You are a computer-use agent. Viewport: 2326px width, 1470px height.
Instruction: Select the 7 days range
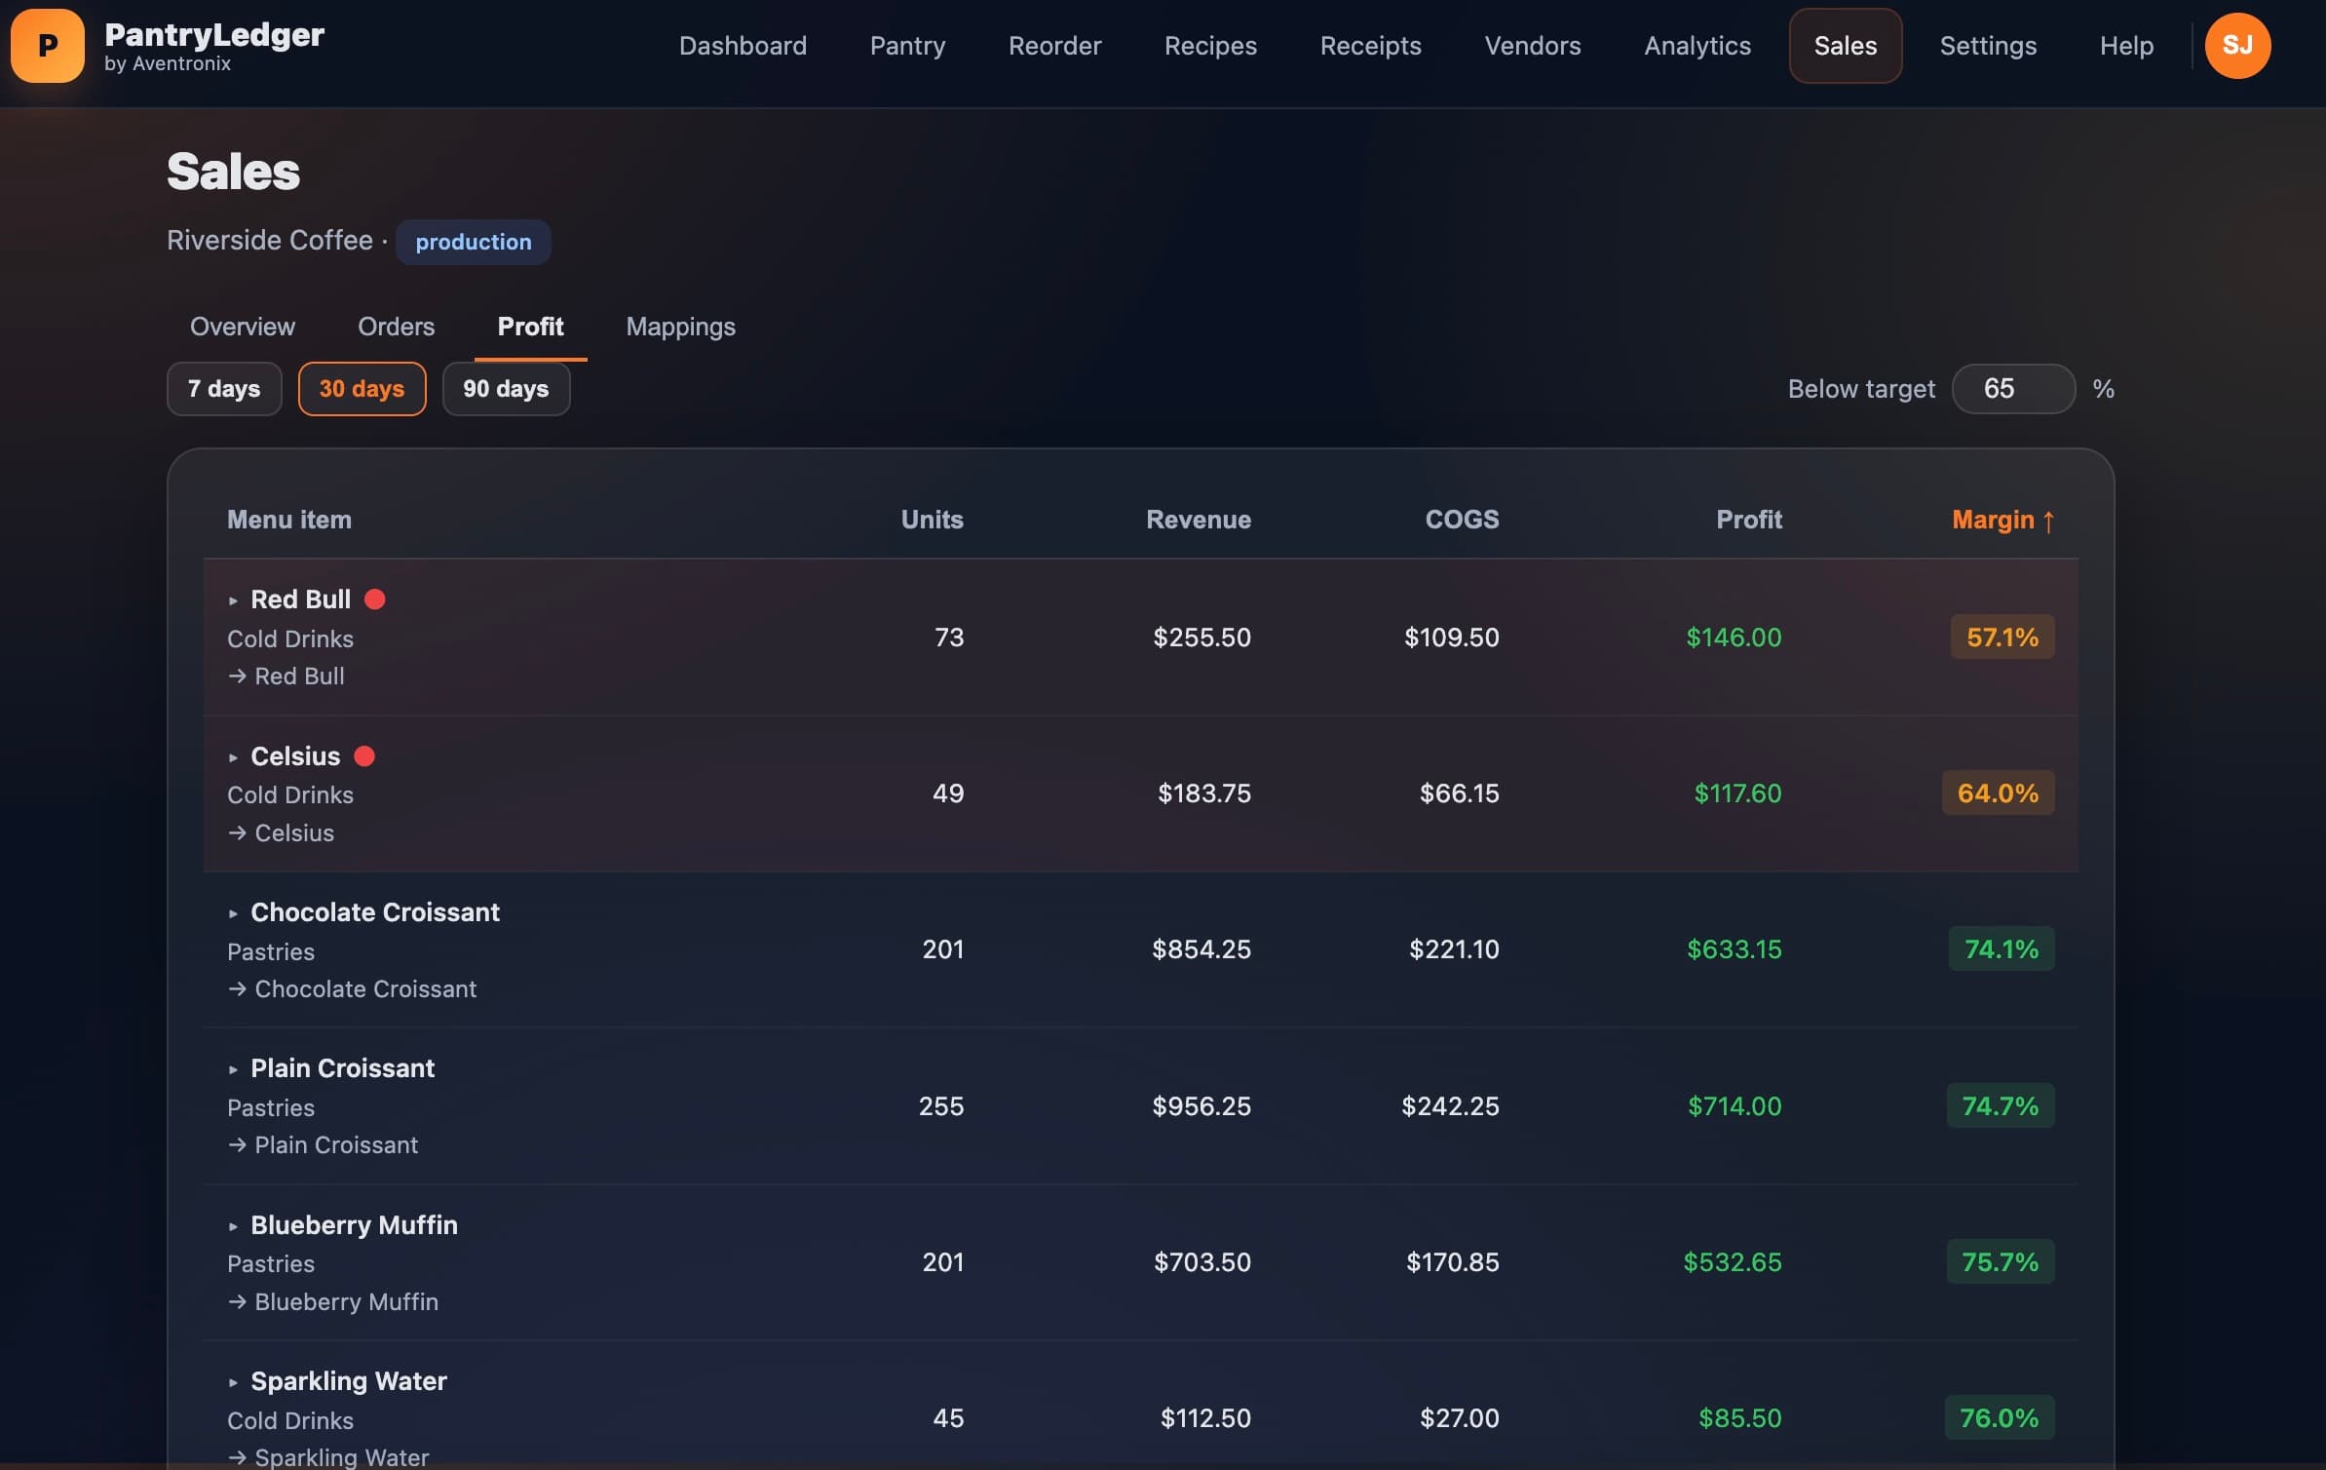coord(224,389)
